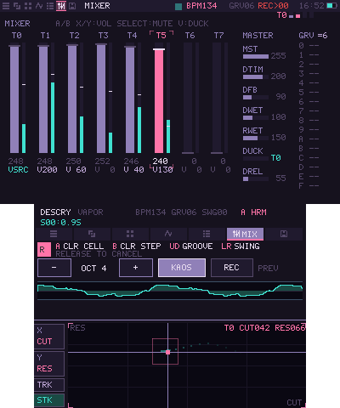Open the hamburger tab on lower screen

54,234
